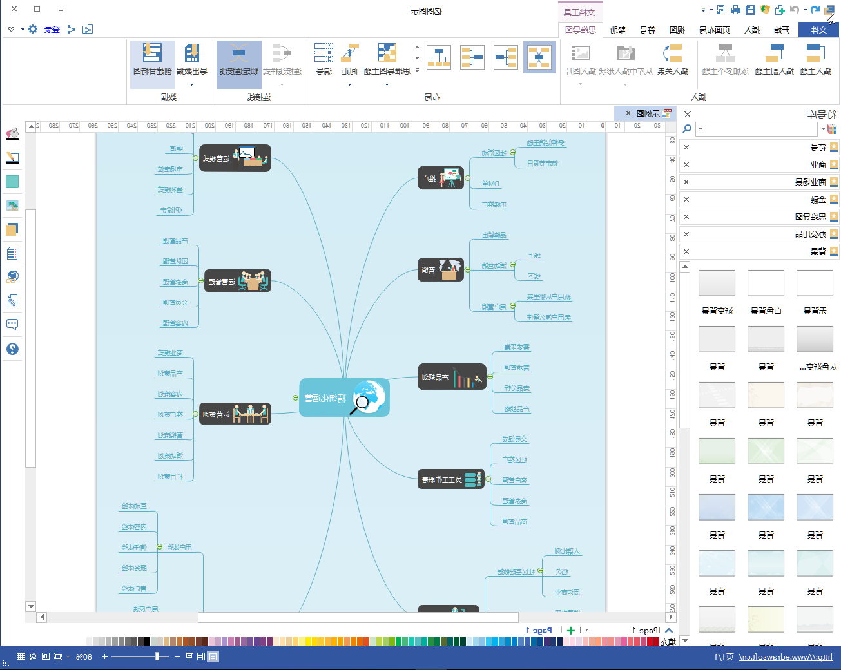This screenshot has width=841, height=670.
Task: Open the Line style pen sidebar icon
Action: [12, 158]
